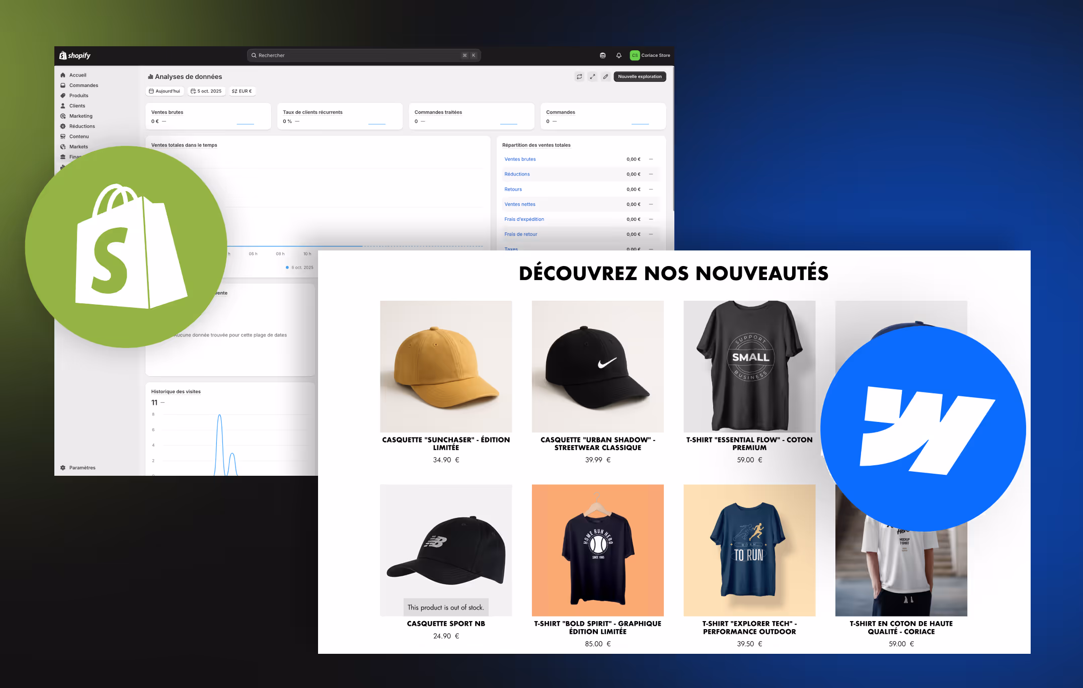The image size is (1083, 688).
Task: Open the Casquette Urban Shadow product image
Action: point(597,366)
